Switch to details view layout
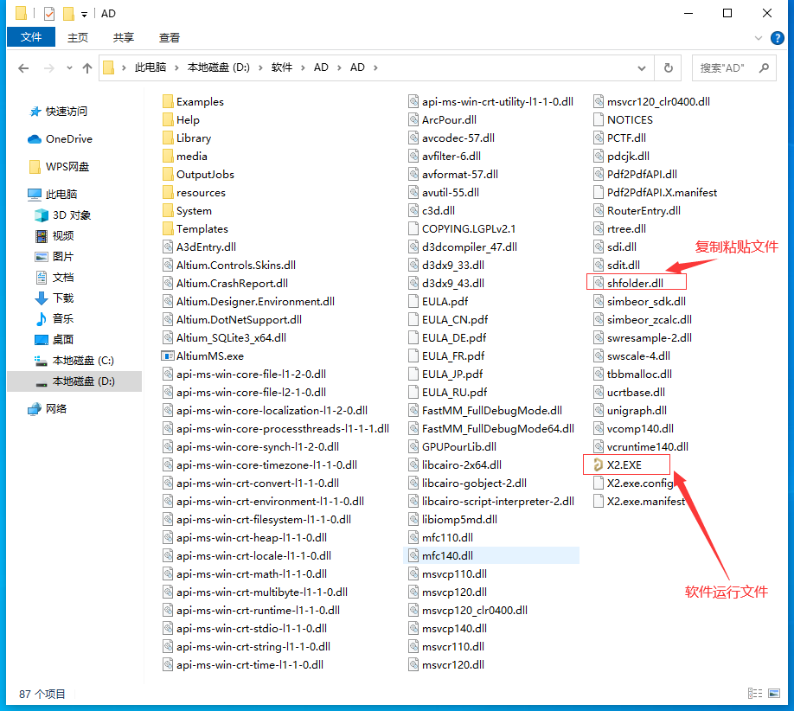Viewport: 794px width, 711px height. tap(755, 694)
